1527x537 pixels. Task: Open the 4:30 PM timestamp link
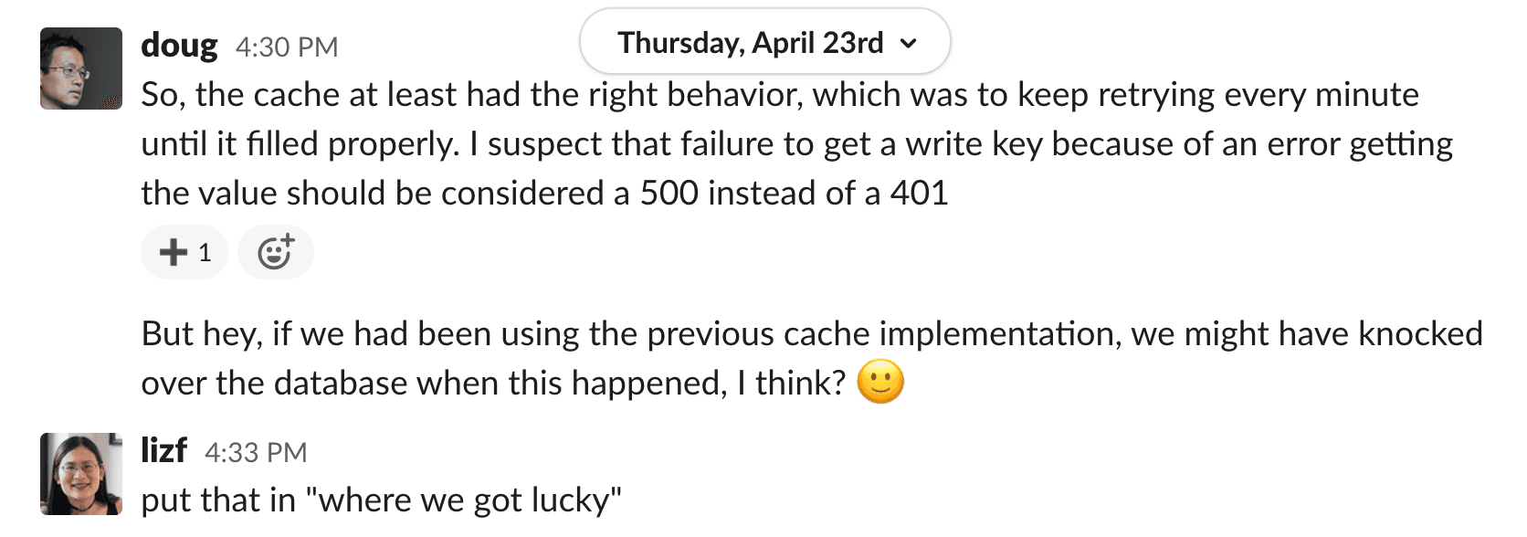287,47
